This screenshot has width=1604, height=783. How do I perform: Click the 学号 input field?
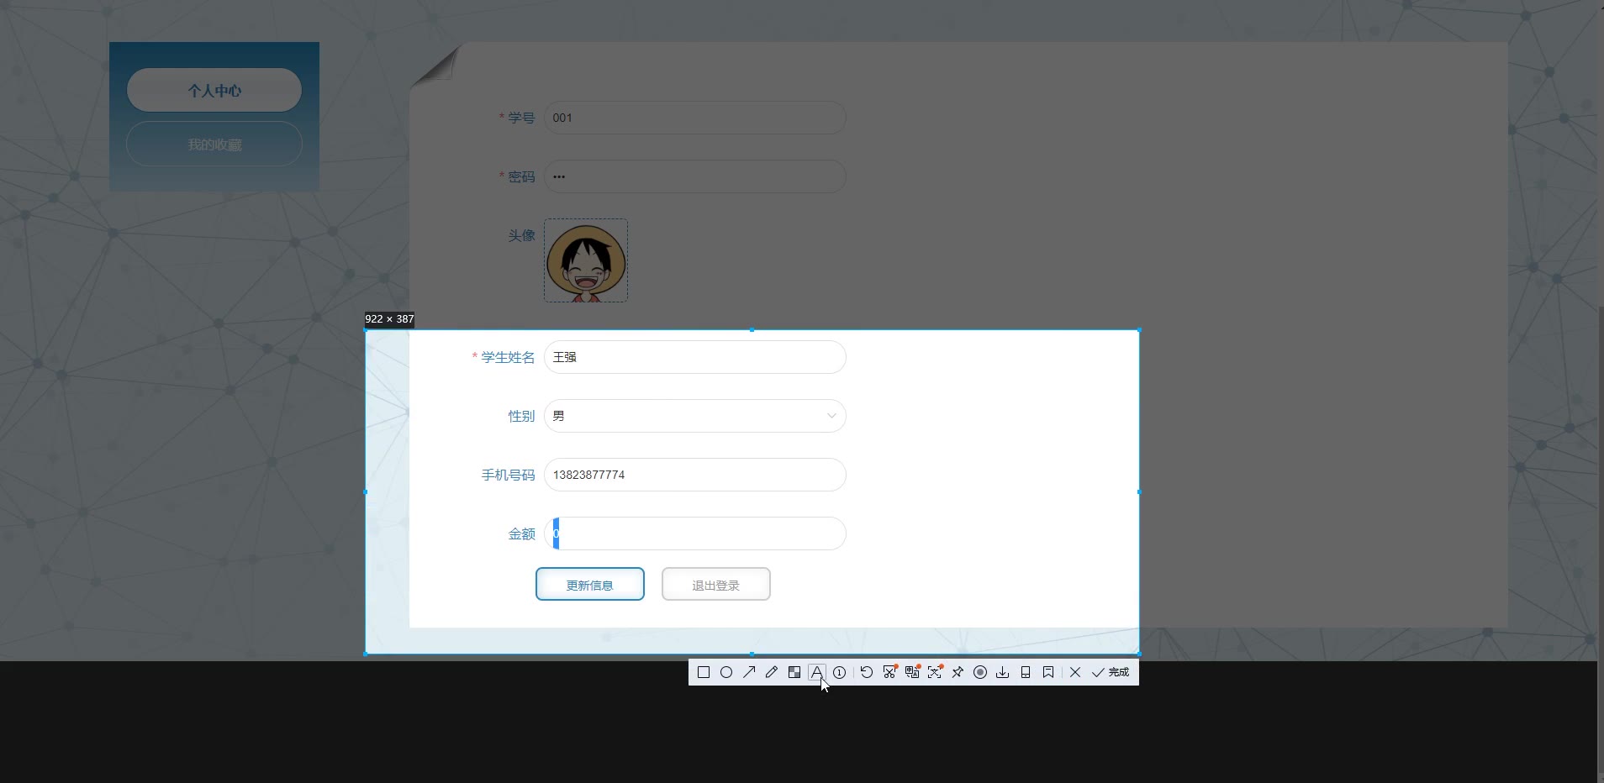695,118
